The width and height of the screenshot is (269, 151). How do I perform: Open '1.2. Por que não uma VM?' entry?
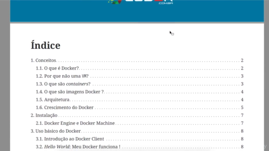point(62,76)
